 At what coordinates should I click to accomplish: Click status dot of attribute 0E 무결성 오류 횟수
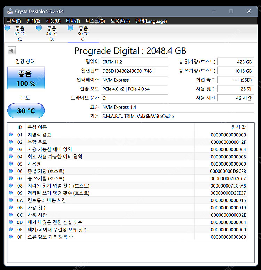pos(11,229)
